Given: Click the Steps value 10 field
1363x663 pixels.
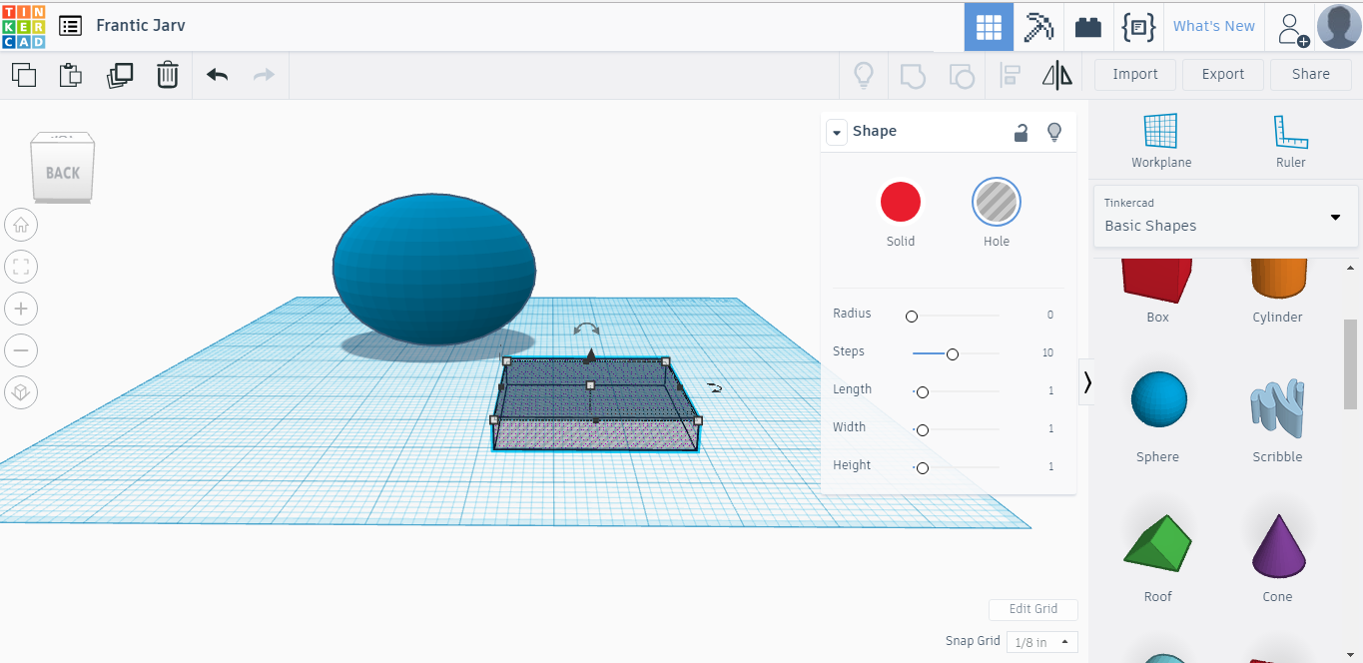Looking at the screenshot, I should tap(1047, 352).
